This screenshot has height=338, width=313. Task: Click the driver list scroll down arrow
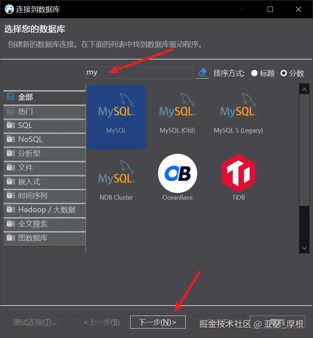(x=304, y=248)
